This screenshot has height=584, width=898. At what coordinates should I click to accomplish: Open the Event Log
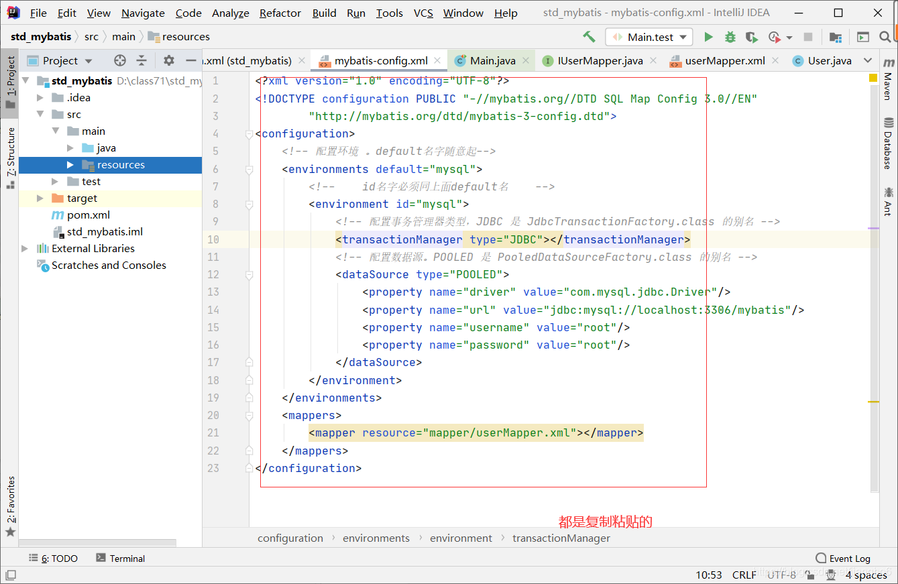point(843,559)
